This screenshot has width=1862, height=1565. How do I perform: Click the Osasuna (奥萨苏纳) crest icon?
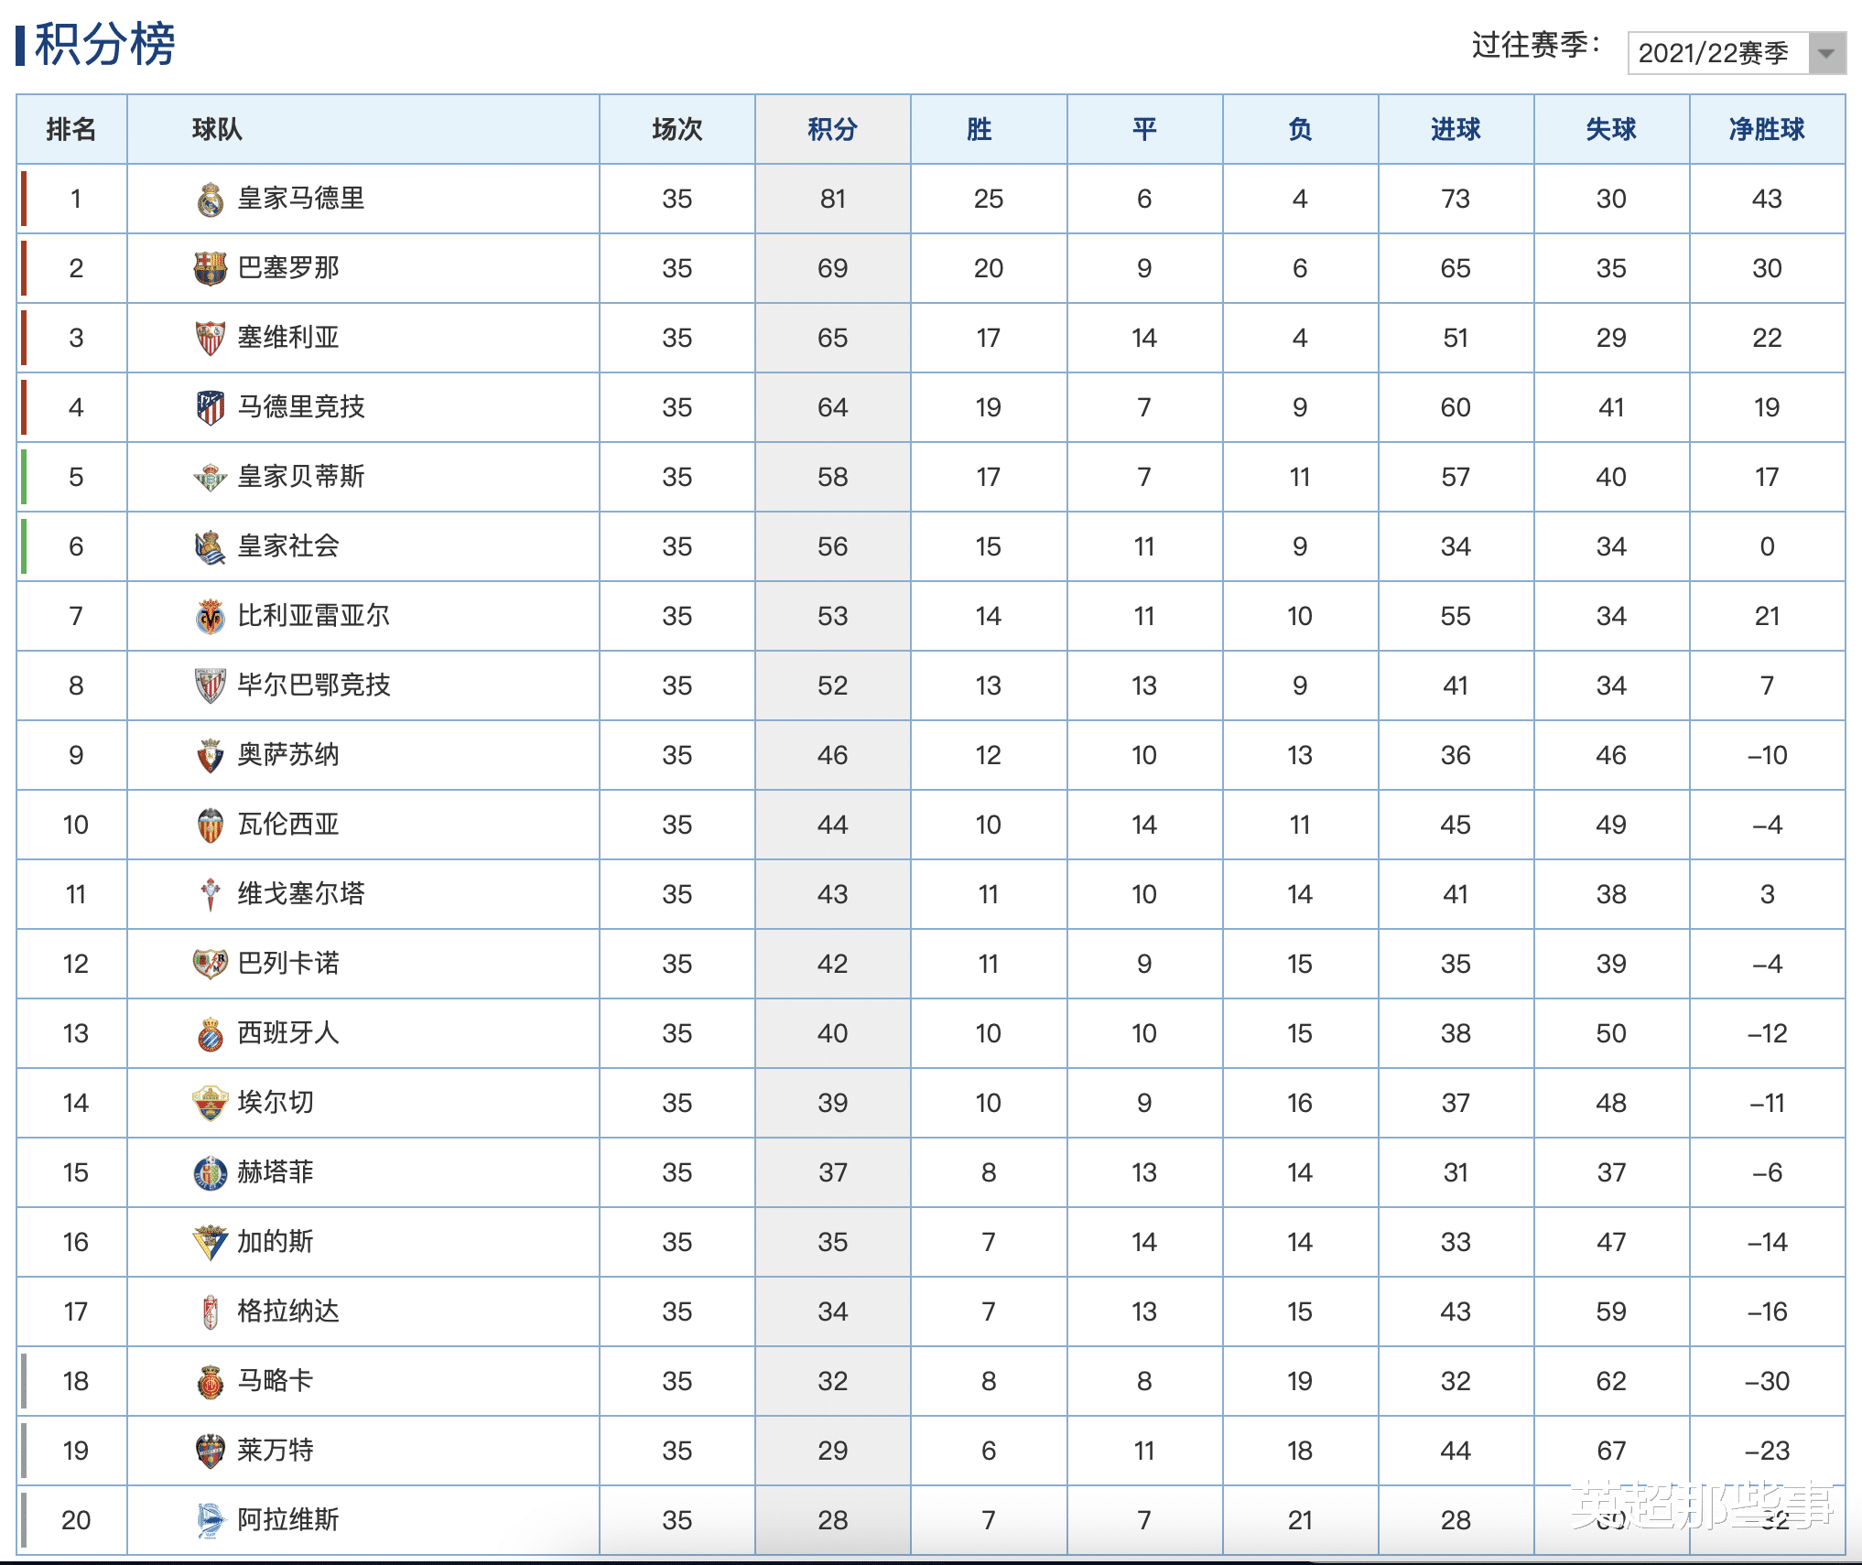pos(211,756)
